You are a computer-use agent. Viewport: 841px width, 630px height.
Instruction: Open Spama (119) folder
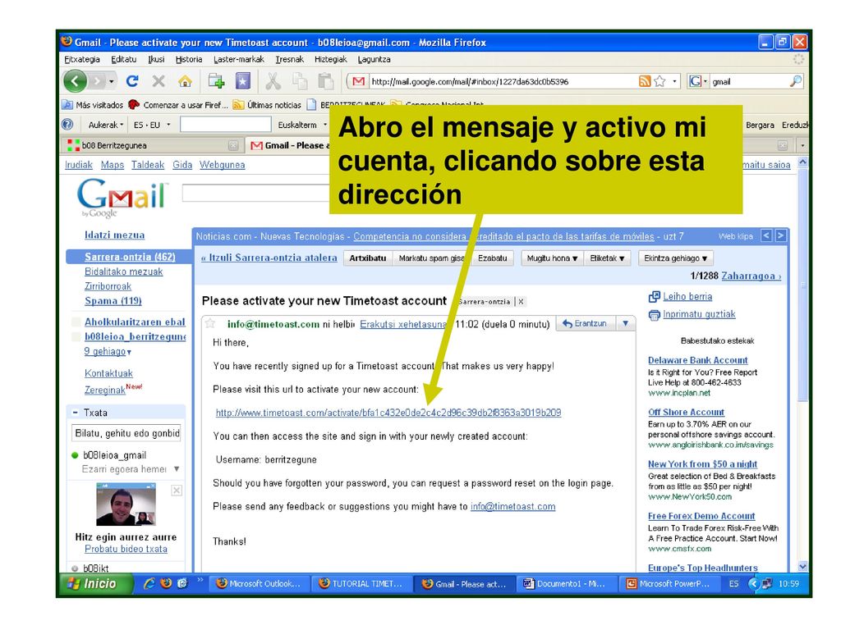[113, 300]
